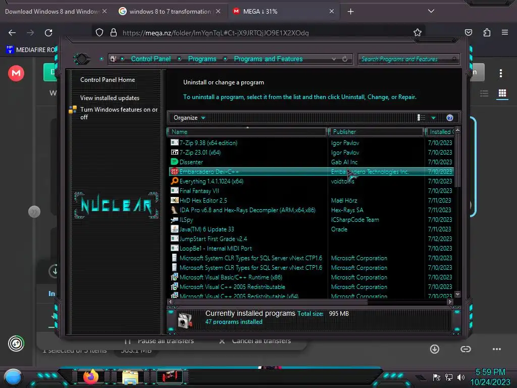Open View installed updates link

coord(110,98)
